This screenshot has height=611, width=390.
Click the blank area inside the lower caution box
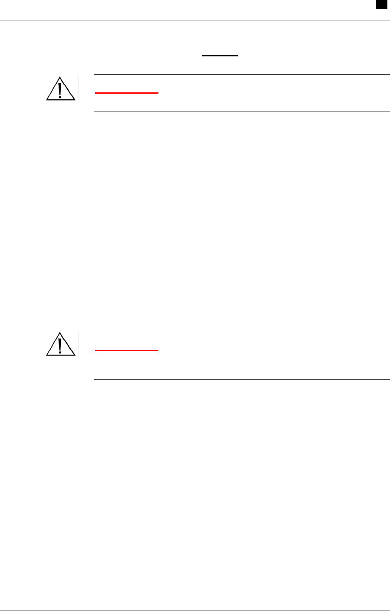pos(273,356)
